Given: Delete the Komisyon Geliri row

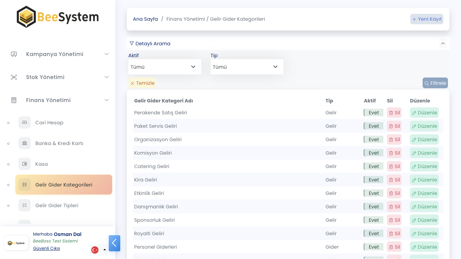Looking at the screenshot, I should (x=394, y=153).
